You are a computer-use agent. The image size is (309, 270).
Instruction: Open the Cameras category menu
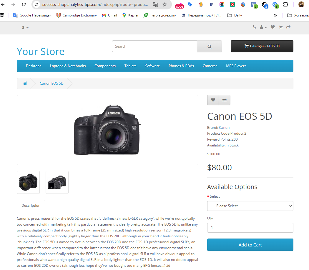(x=210, y=66)
